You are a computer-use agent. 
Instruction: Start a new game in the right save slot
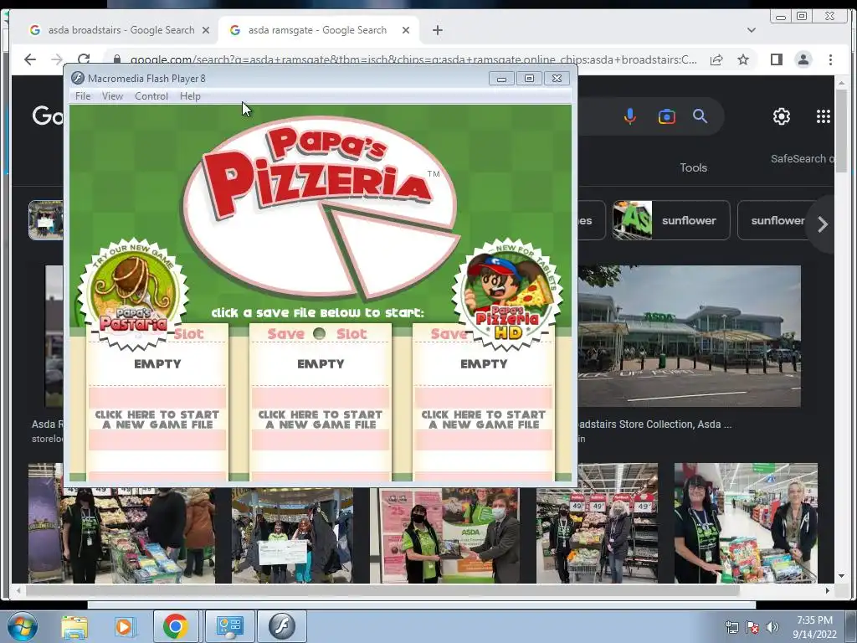pyautogui.click(x=484, y=419)
